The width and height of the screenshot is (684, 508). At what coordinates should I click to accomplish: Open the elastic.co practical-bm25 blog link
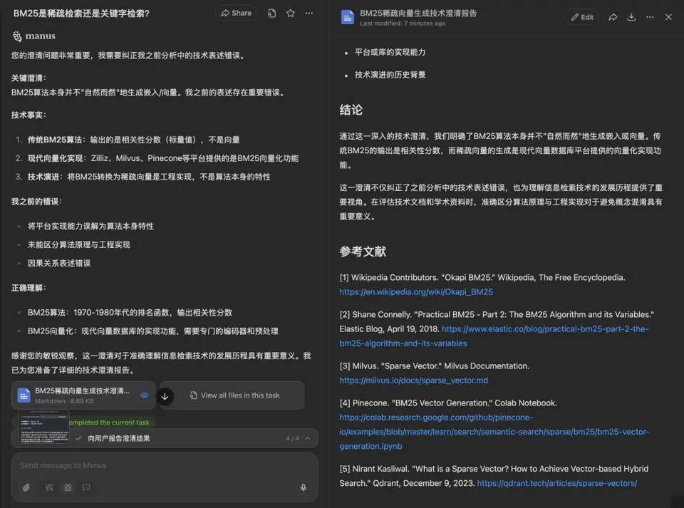(x=545, y=329)
